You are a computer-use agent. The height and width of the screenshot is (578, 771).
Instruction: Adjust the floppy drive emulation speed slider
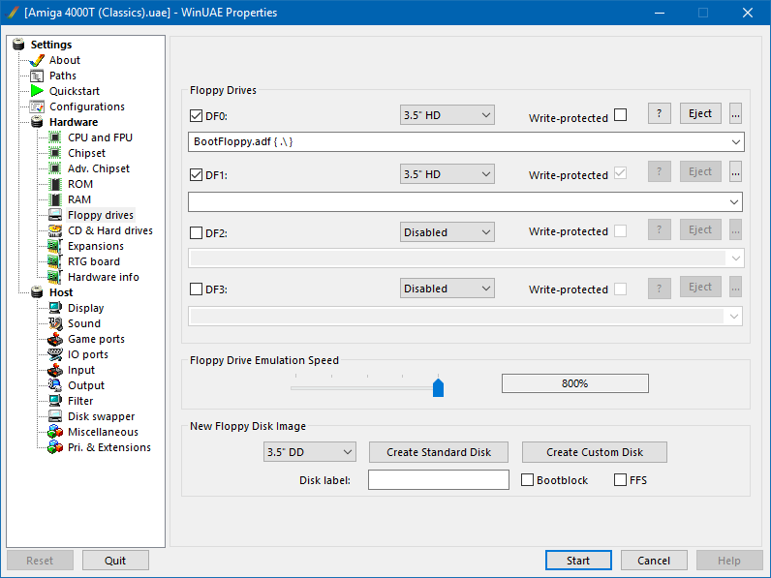tap(438, 387)
